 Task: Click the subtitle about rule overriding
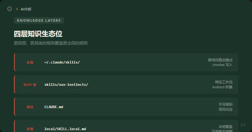[50, 43]
